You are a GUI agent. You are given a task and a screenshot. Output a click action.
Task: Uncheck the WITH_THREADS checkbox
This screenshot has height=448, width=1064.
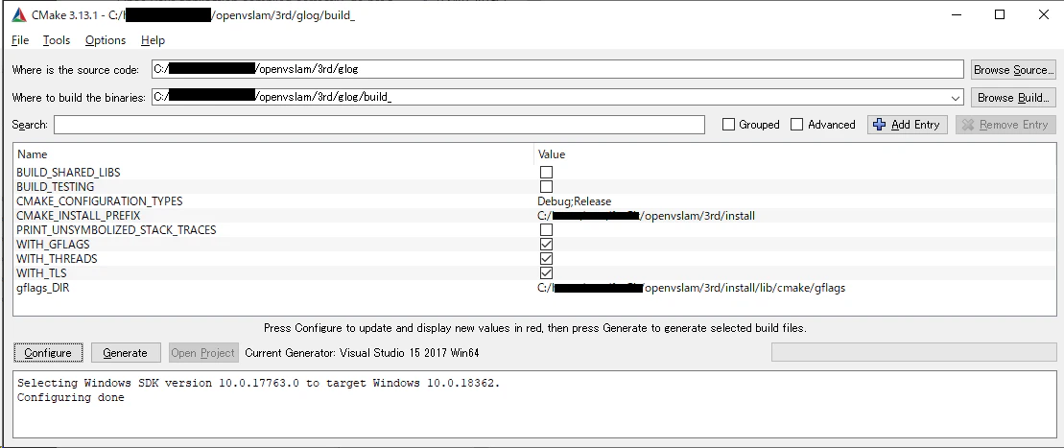pyautogui.click(x=546, y=259)
